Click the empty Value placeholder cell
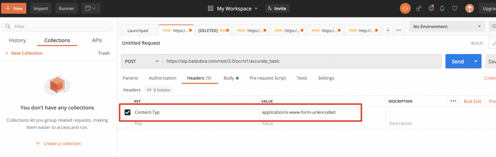 coord(323,123)
